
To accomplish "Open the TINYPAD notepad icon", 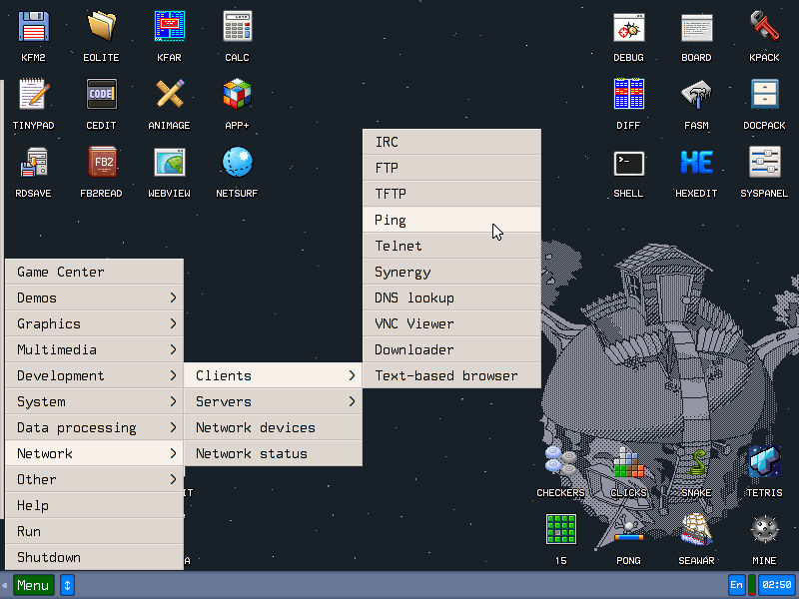I will 34,94.
